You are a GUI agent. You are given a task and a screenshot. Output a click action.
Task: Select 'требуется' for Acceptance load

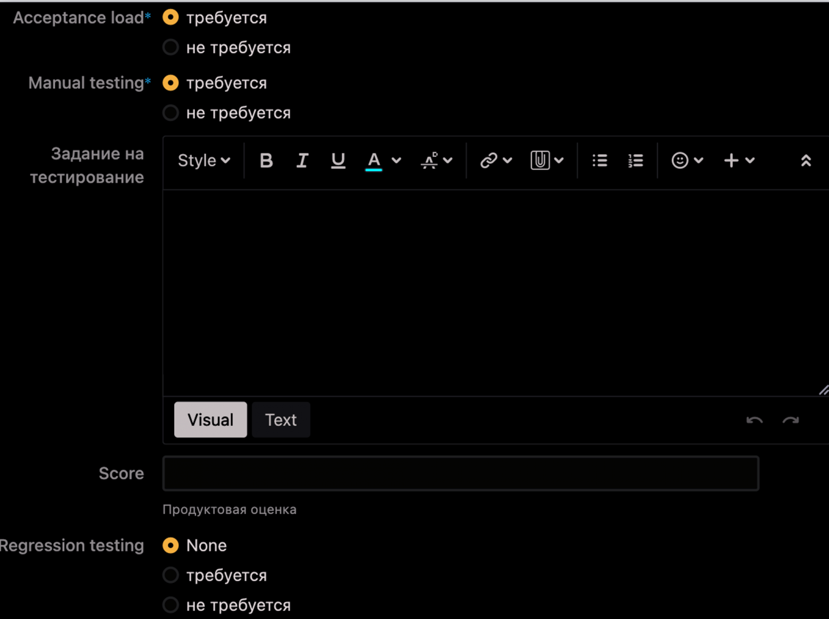171,18
